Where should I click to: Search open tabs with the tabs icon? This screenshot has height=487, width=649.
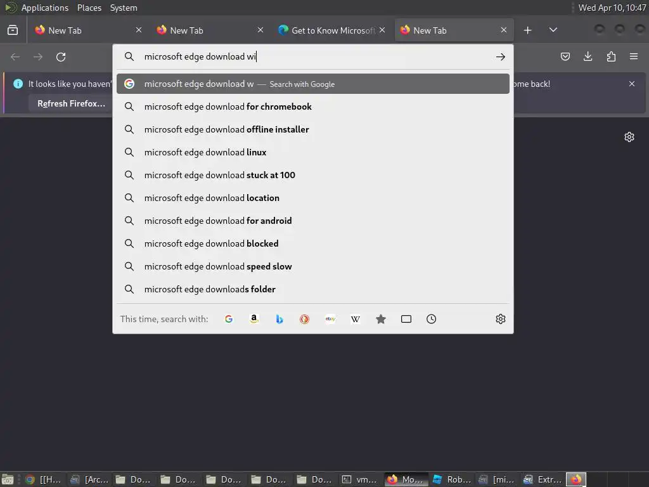(406, 319)
